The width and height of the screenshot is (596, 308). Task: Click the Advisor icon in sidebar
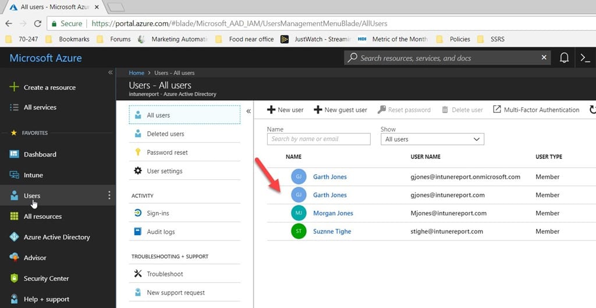[14, 257]
